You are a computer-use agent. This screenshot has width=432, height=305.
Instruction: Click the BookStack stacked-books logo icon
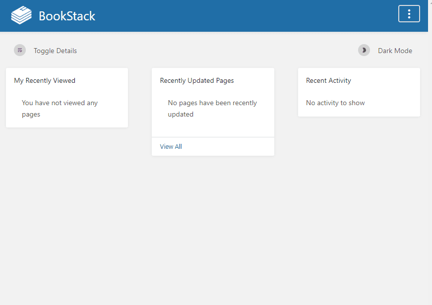coord(21,15)
